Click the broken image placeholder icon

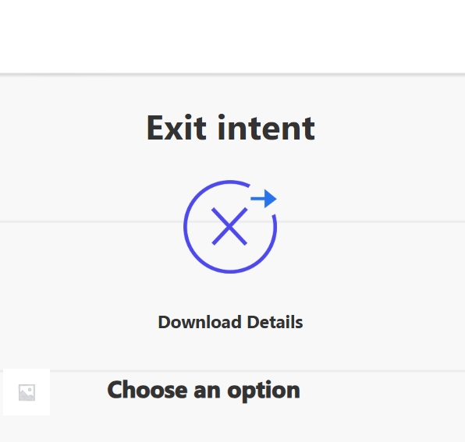pyautogui.click(x=27, y=393)
